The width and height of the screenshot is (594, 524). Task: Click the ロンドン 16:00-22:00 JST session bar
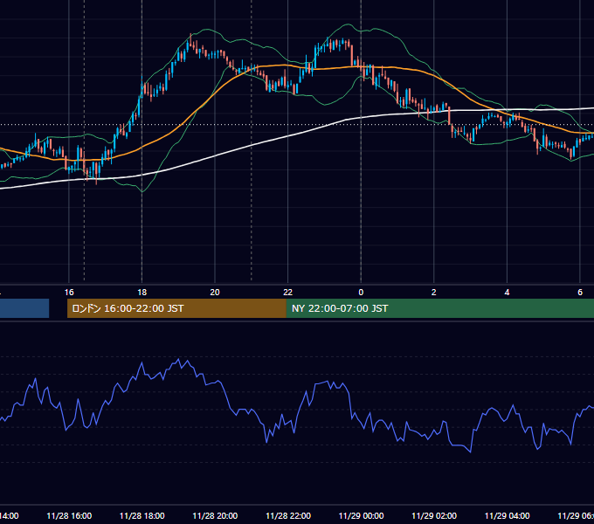pyautogui.click(x=176, y=308)
